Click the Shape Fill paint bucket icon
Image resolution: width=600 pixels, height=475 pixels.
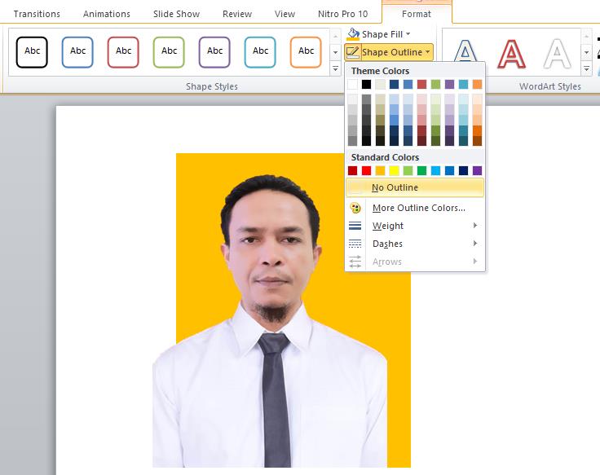point(353,34)
